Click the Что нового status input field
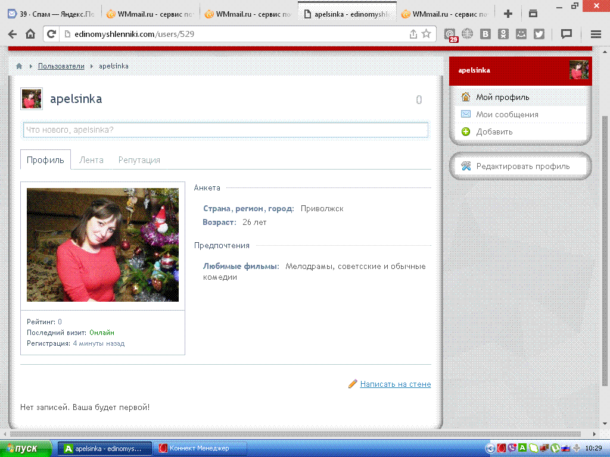 click(x=226, y=130)
